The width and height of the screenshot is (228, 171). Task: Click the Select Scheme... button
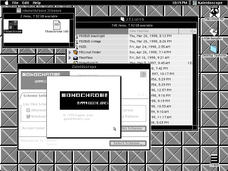click(x=128, y=143)
